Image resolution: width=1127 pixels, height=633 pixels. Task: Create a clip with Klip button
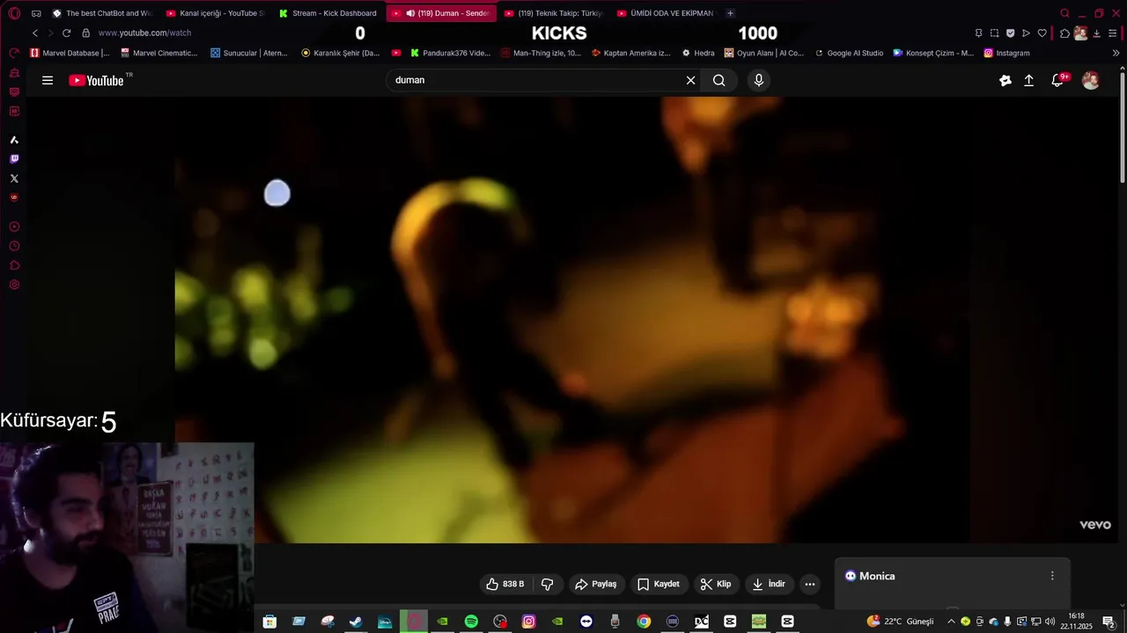tap(716, 584)
